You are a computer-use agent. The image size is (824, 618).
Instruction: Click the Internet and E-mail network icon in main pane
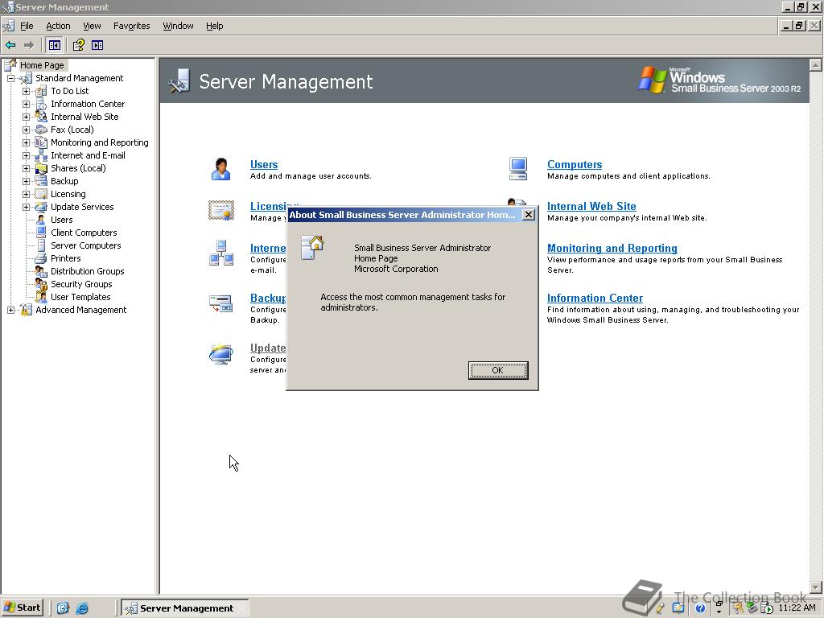coord(221,253)
